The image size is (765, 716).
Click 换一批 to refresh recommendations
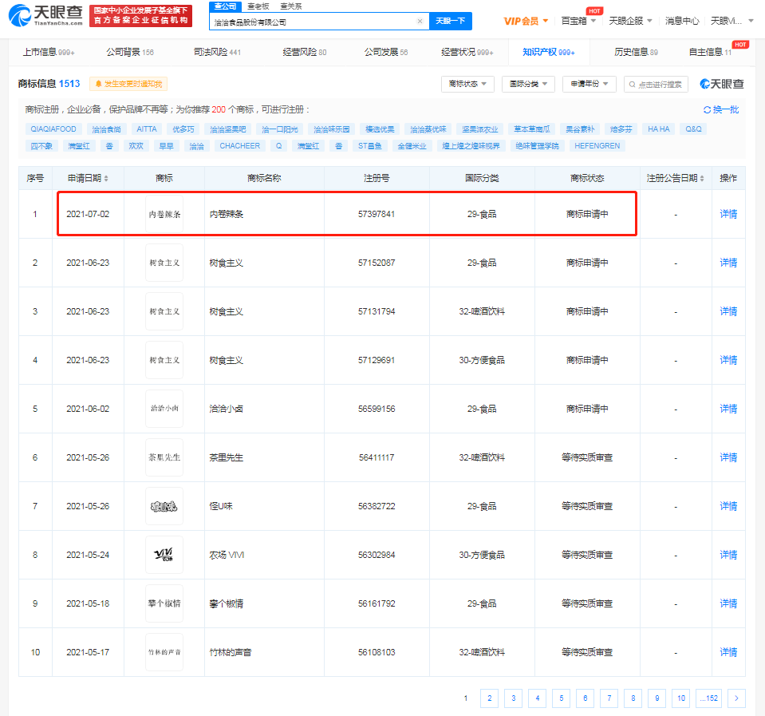pos(726,110)
